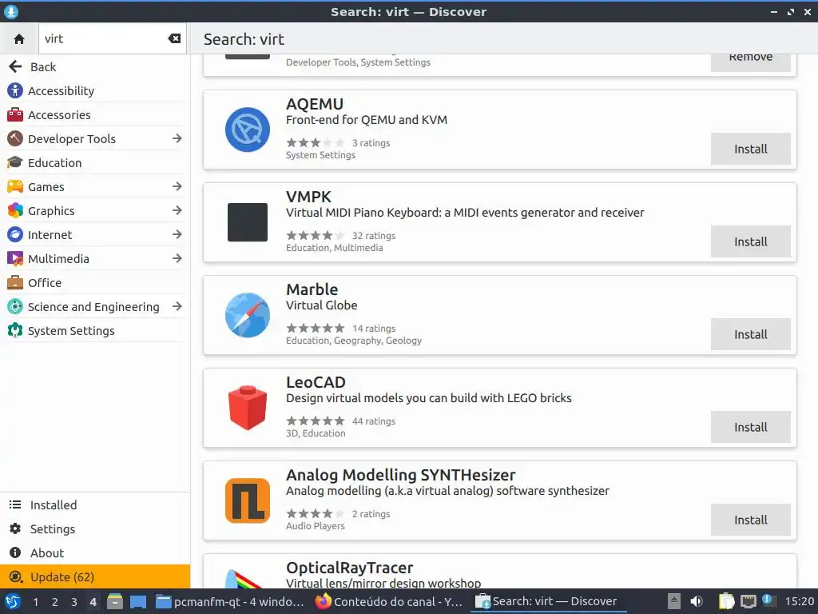This screenshot has width=818, height=614.
Task: Open the Office category
Action: click(95, 283)
